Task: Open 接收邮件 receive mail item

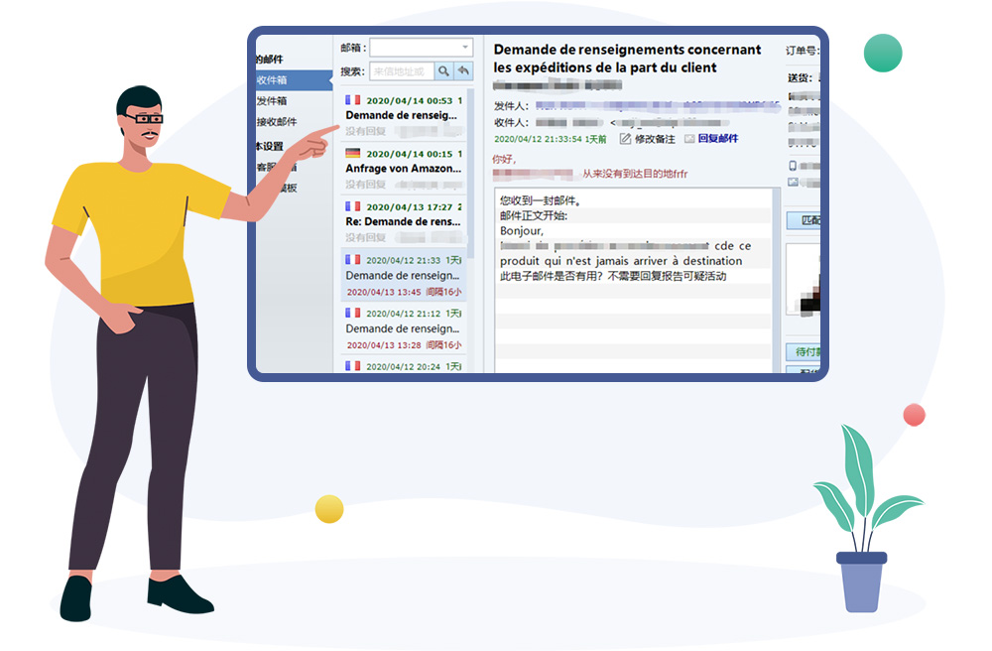Action: point(277,122)
